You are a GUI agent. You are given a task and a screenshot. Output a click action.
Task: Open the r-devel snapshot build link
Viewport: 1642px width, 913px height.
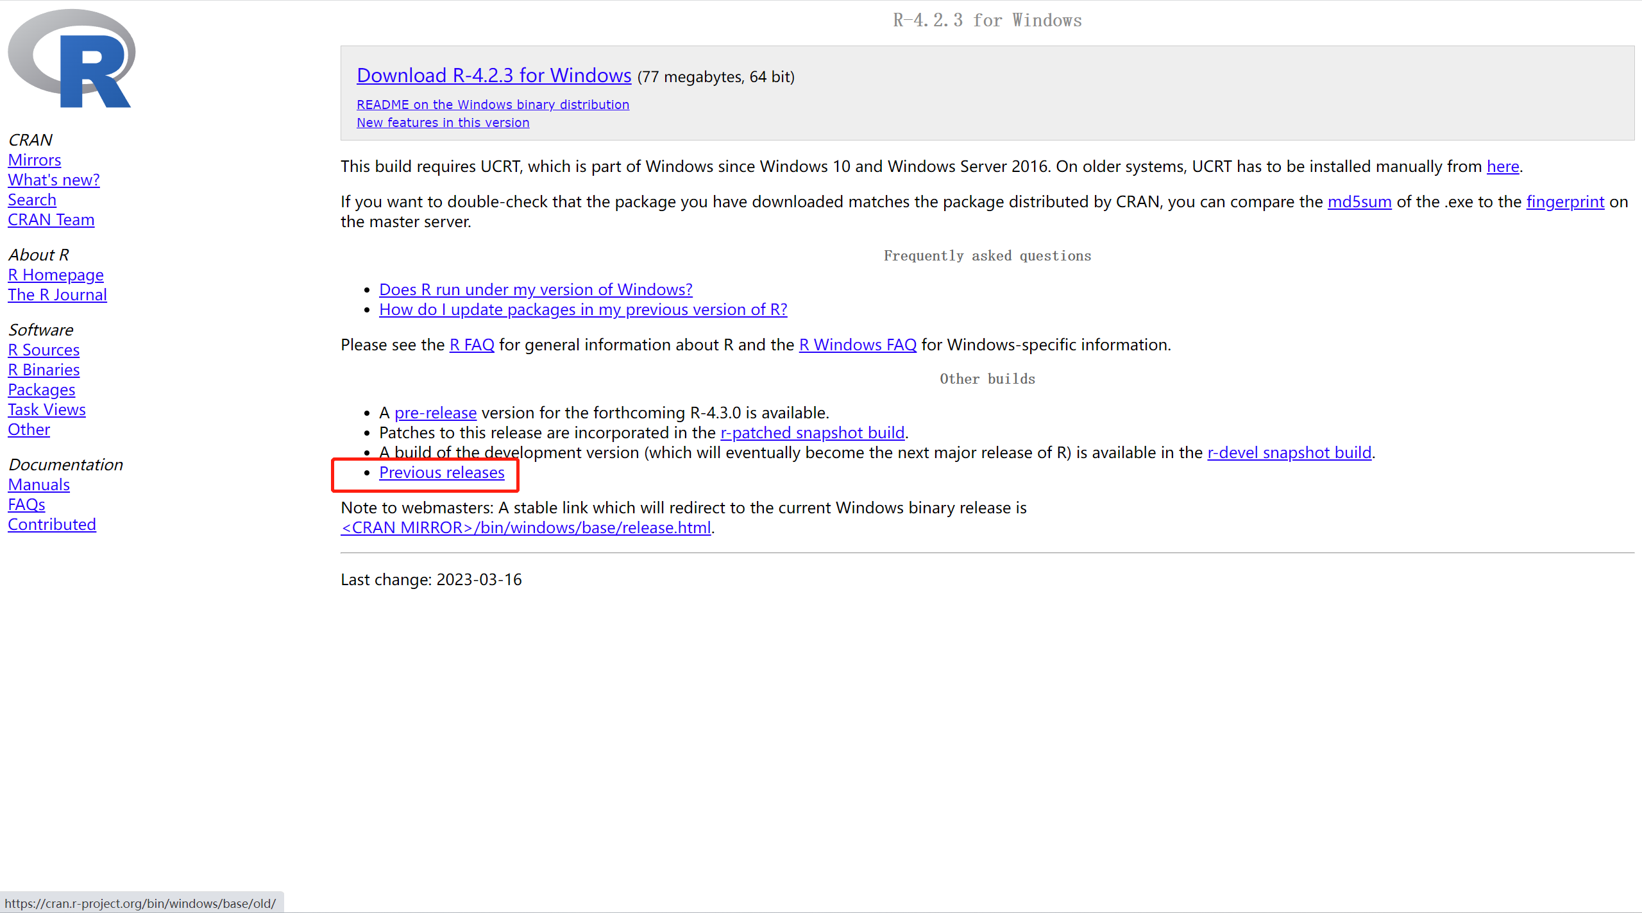pyautogui.click(x=1289, y=452)
